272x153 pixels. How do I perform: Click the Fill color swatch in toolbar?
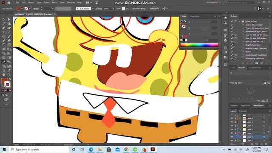4,81
